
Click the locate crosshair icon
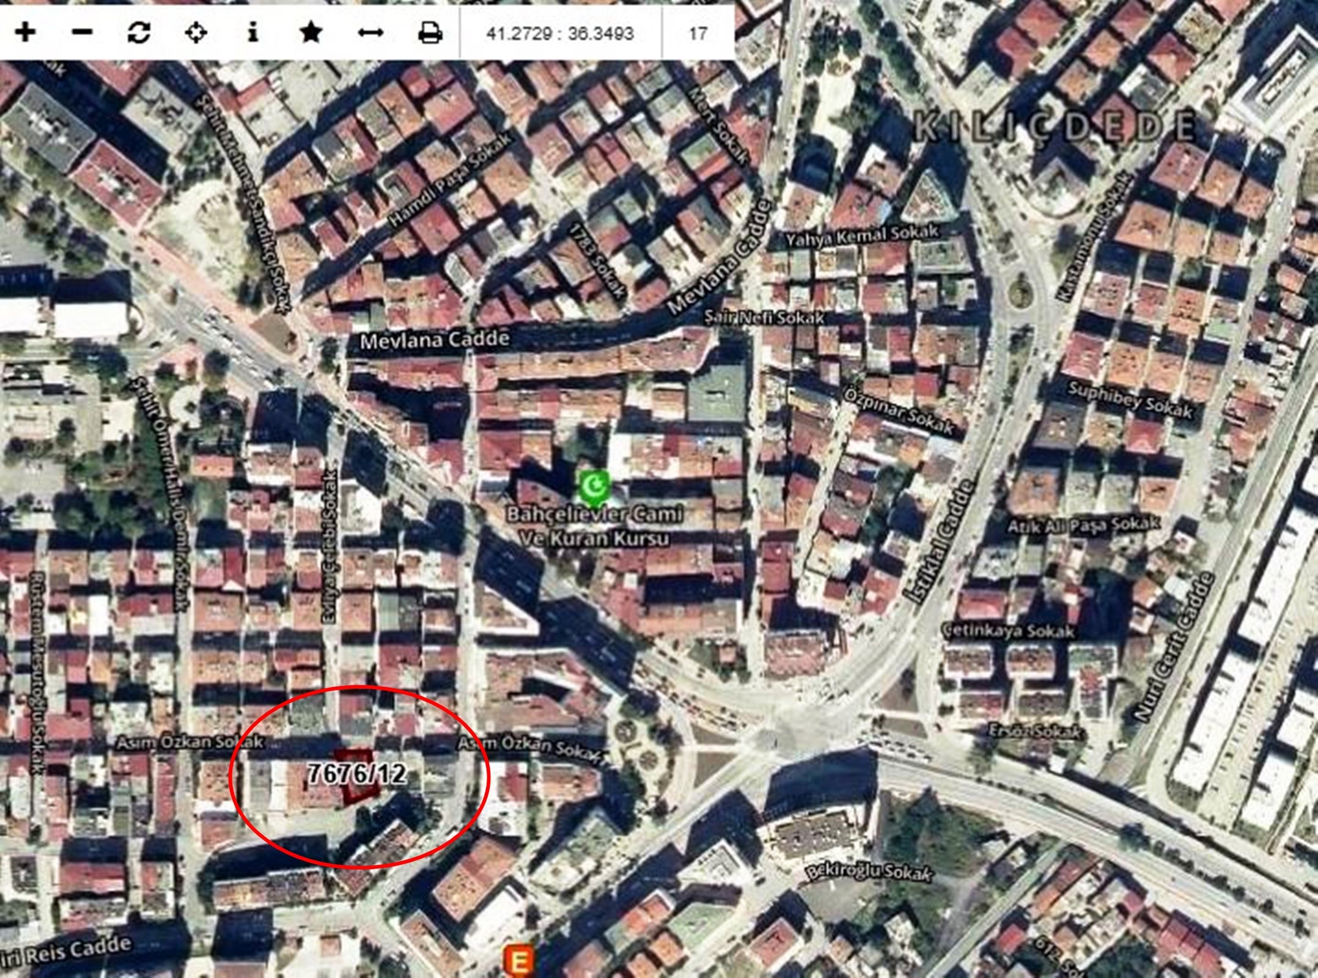196,32
